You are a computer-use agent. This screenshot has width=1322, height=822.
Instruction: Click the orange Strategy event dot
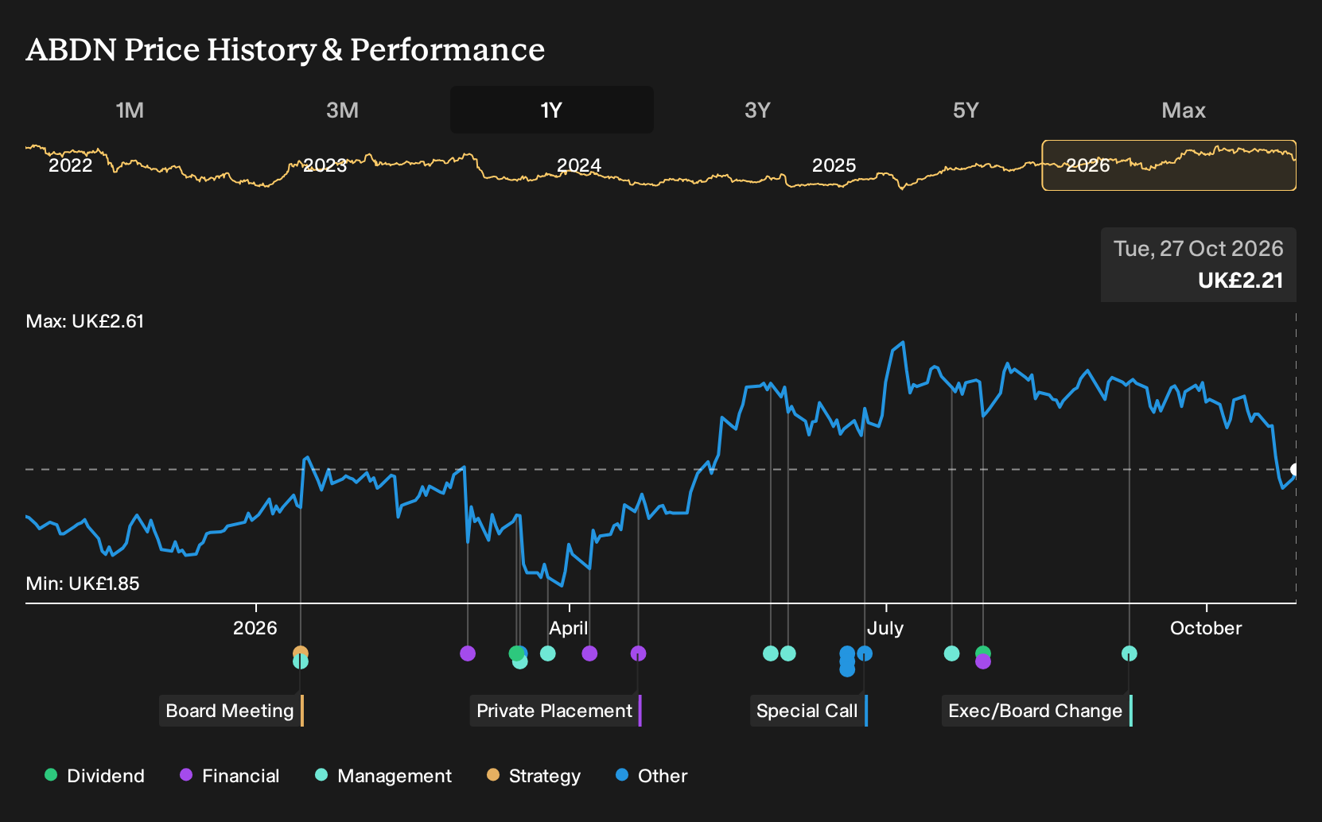pos(301,653)
